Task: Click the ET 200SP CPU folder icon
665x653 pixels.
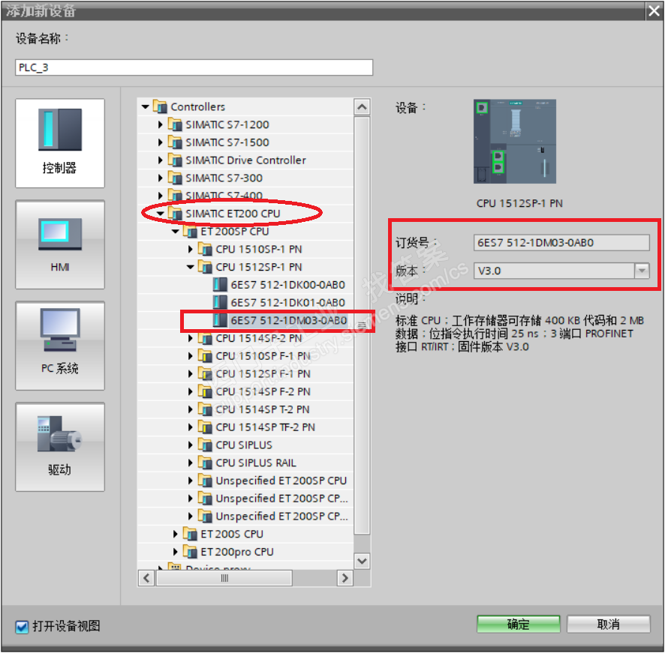Action: click(190, 232)
